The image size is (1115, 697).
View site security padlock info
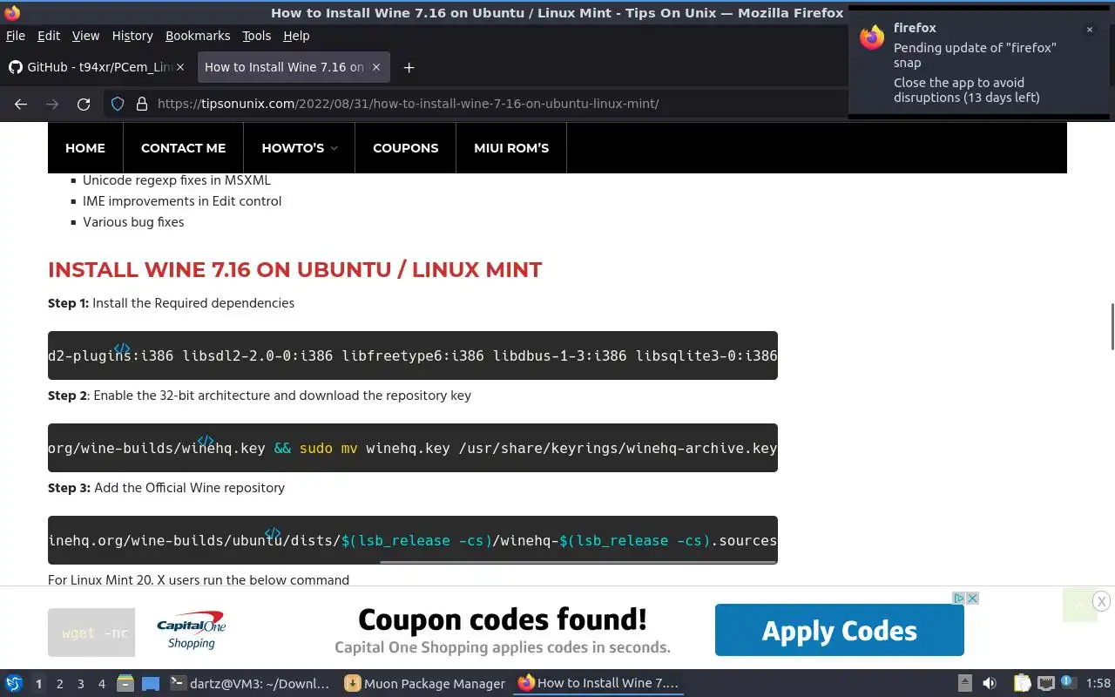click(142, 104)
